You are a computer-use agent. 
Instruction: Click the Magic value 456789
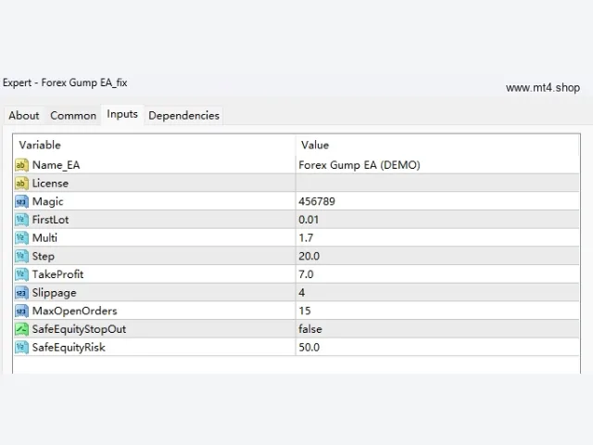[317, 201]
